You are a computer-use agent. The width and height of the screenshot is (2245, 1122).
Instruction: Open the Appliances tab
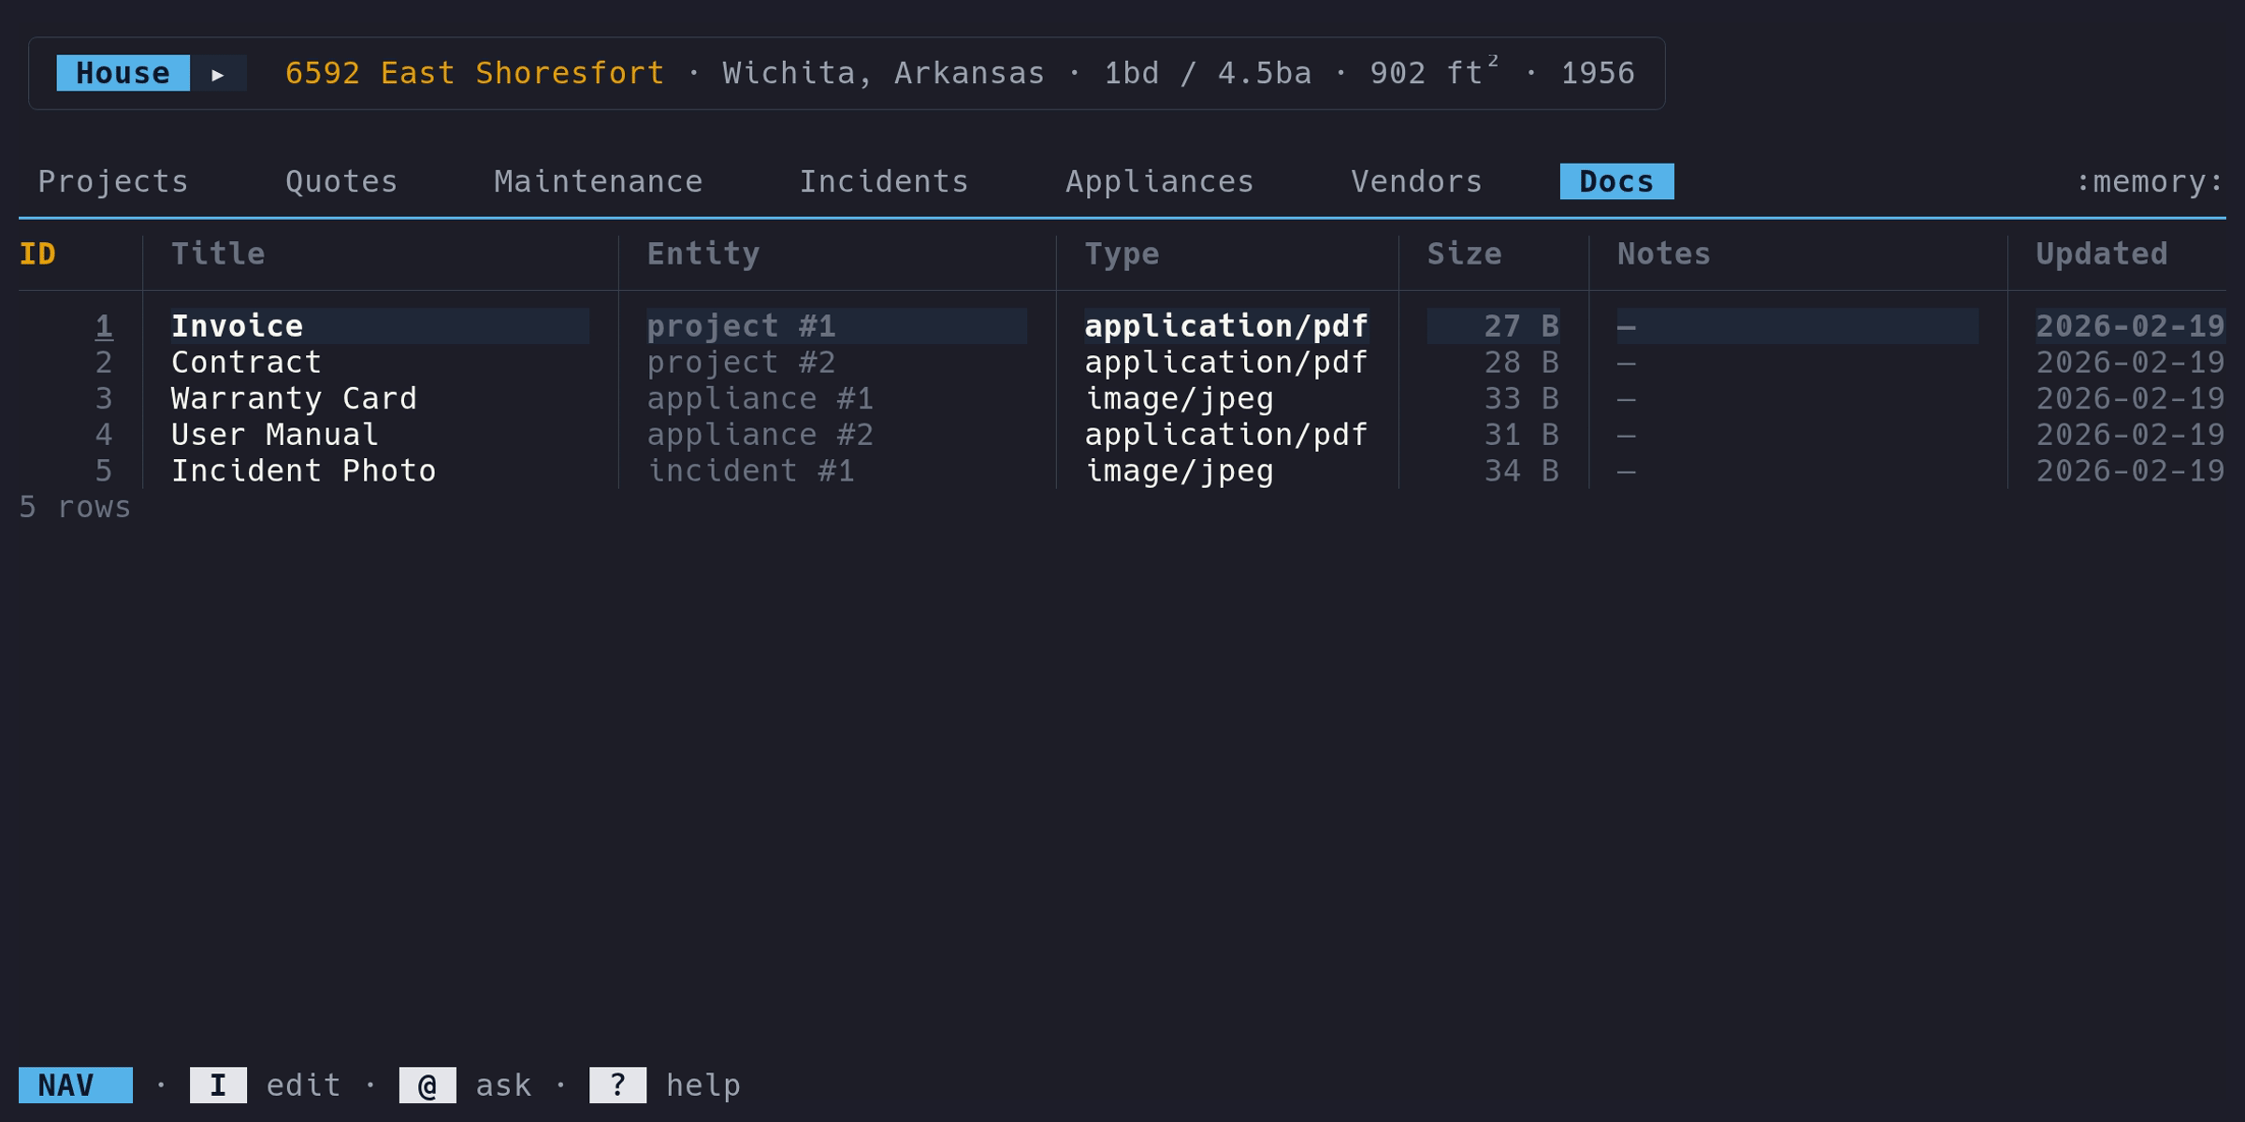pyautogui.click(x=1159, y=181)
